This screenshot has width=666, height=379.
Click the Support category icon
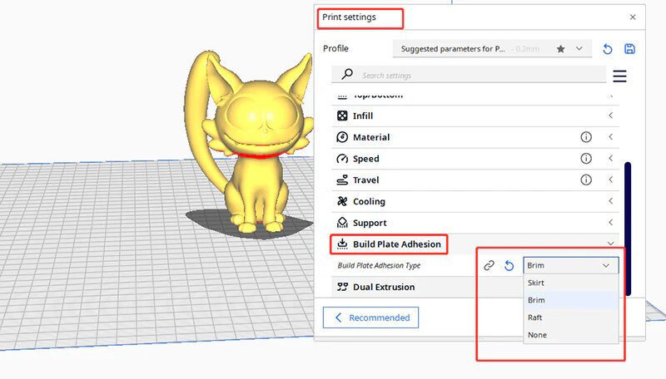click(342, 223)
